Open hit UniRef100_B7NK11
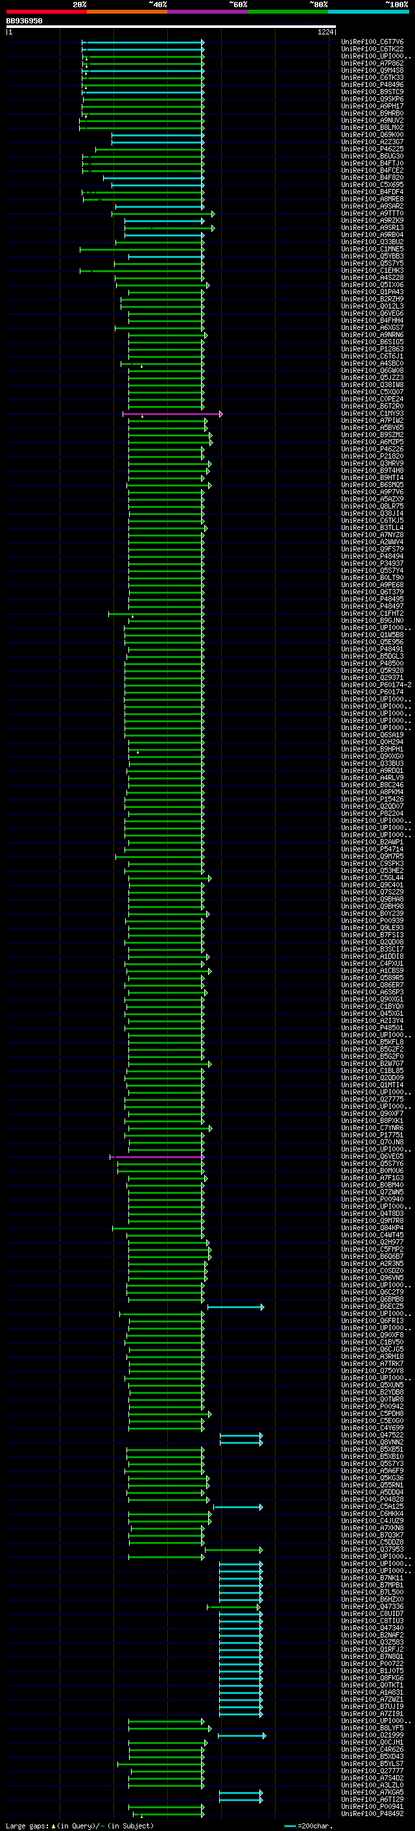The image size is (415, 1831). tap(372, 1579)
